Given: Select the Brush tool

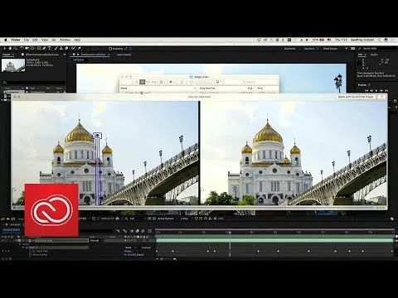Looking at the screenshot, I should [x=56, y=48].
